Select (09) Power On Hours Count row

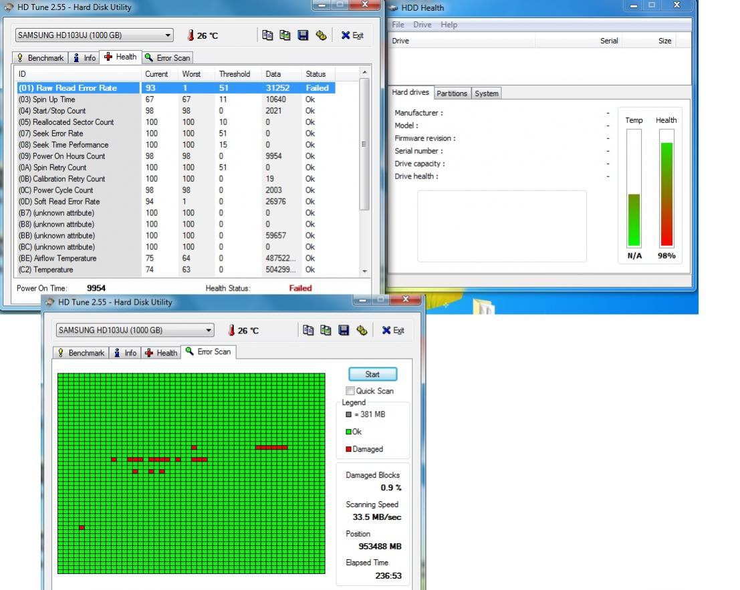pyautogui.click(x=176, y=156)
